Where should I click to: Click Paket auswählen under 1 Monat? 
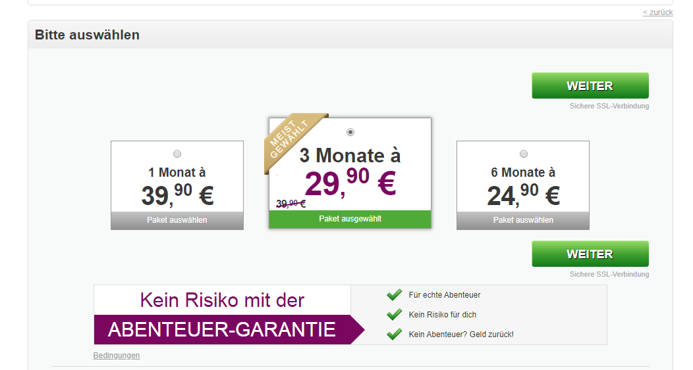click(177, 220)
